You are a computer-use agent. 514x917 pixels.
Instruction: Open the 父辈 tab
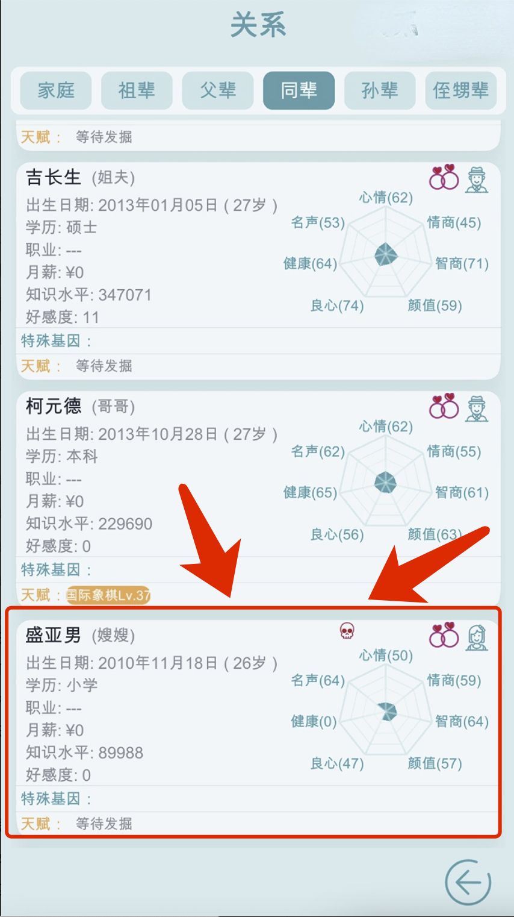coord(218,90)
